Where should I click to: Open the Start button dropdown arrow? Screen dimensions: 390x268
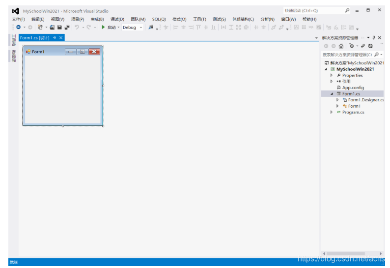pyautogui.click(x=119, y=28)
